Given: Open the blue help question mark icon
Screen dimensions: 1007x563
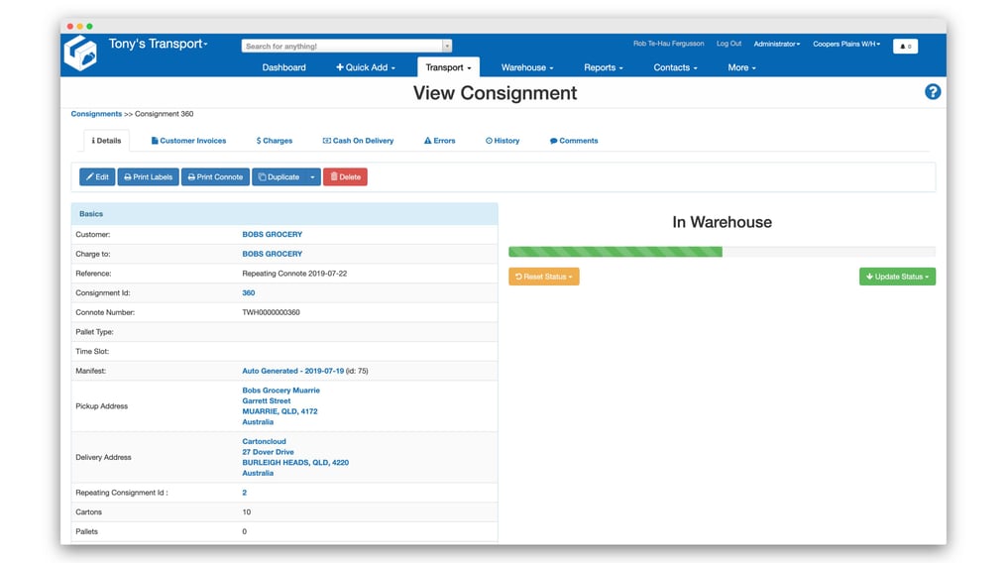Looking at the screenshot, I should click(932, 91).
